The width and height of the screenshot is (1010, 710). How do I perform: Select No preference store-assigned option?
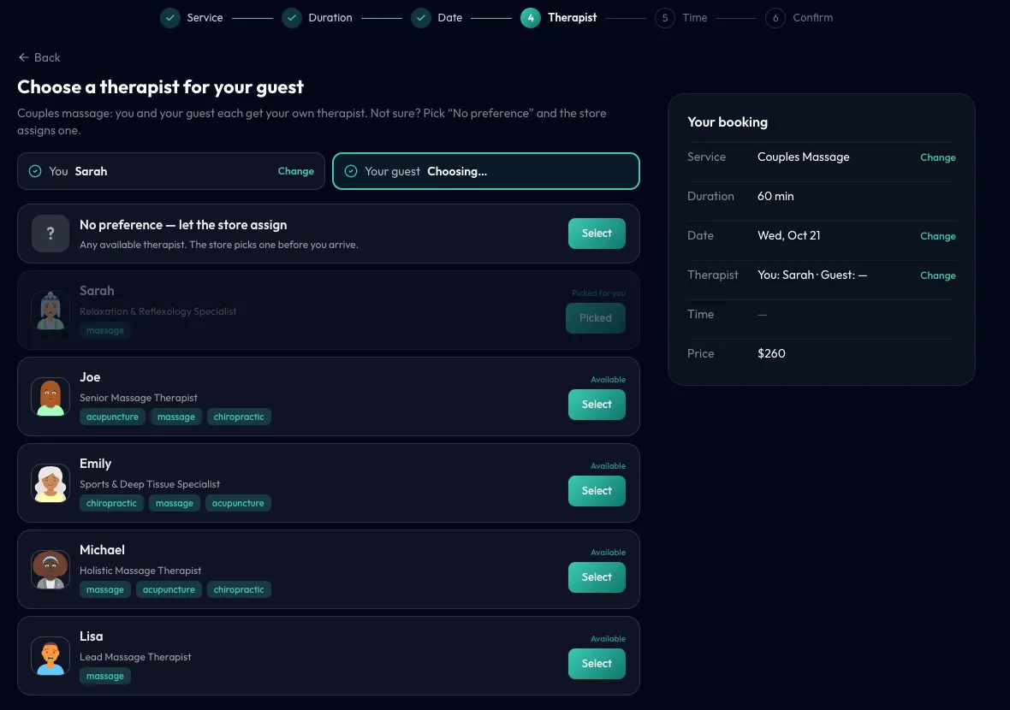(x=597, y=234)
